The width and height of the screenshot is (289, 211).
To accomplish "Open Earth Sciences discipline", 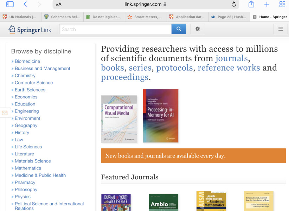I will pos(30,90).
